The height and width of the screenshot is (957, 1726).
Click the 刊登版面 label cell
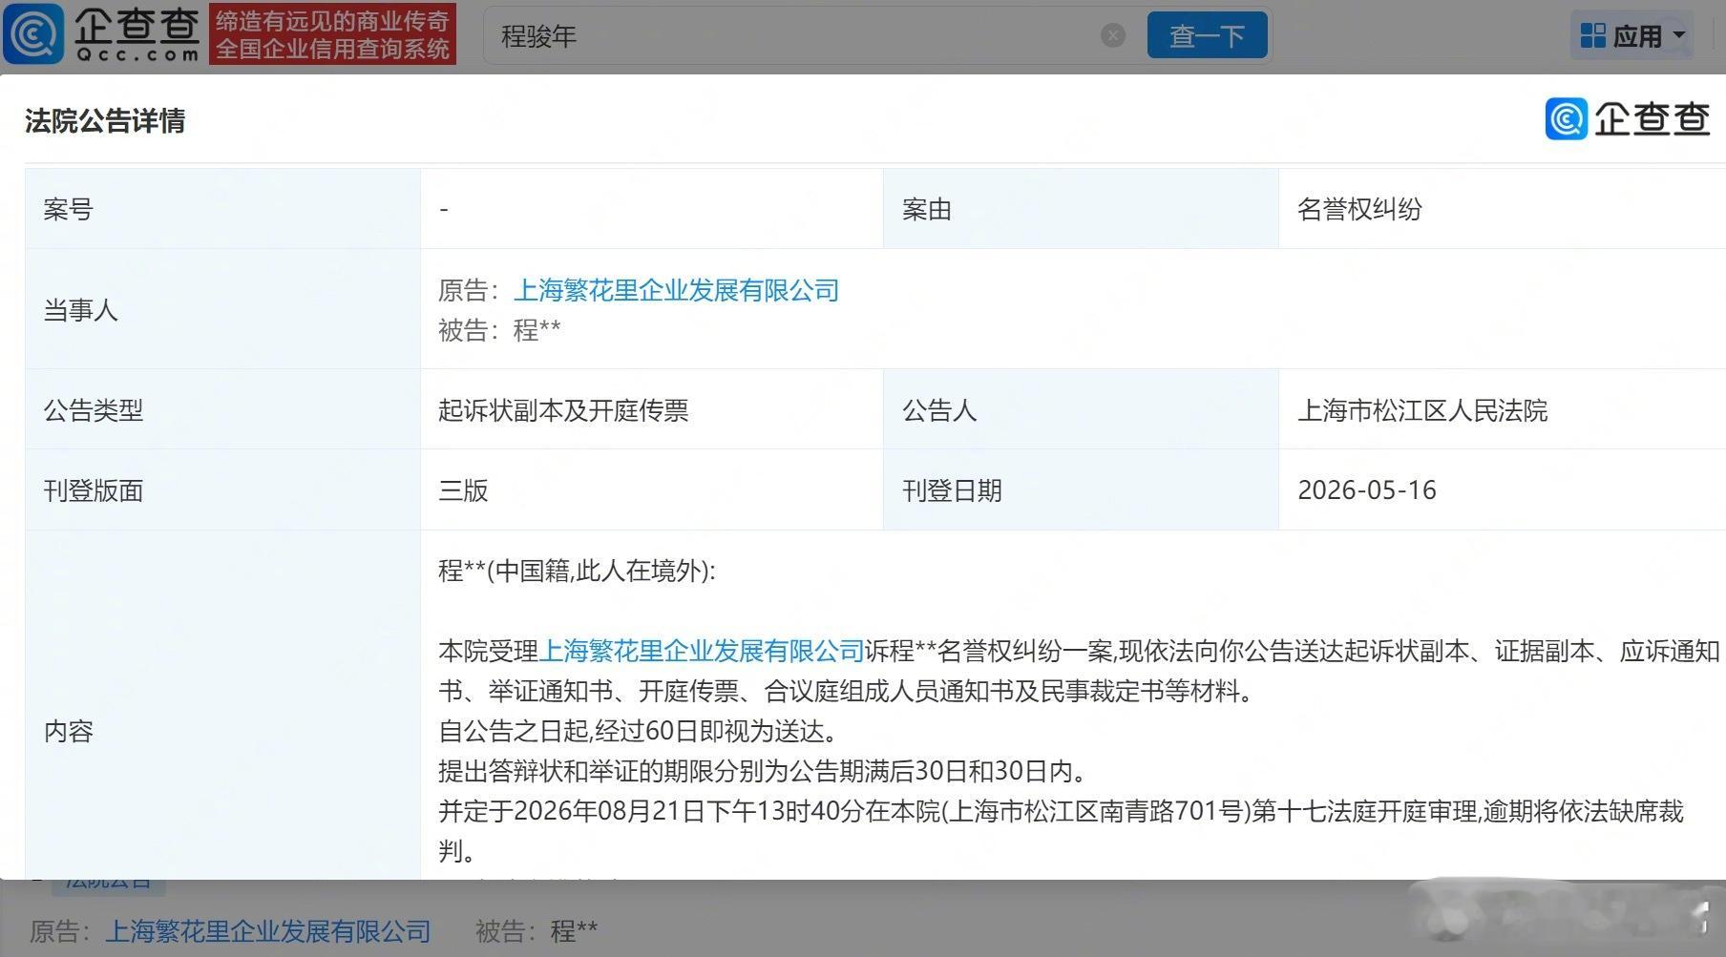pyautogui.click(x=222, y=490)
